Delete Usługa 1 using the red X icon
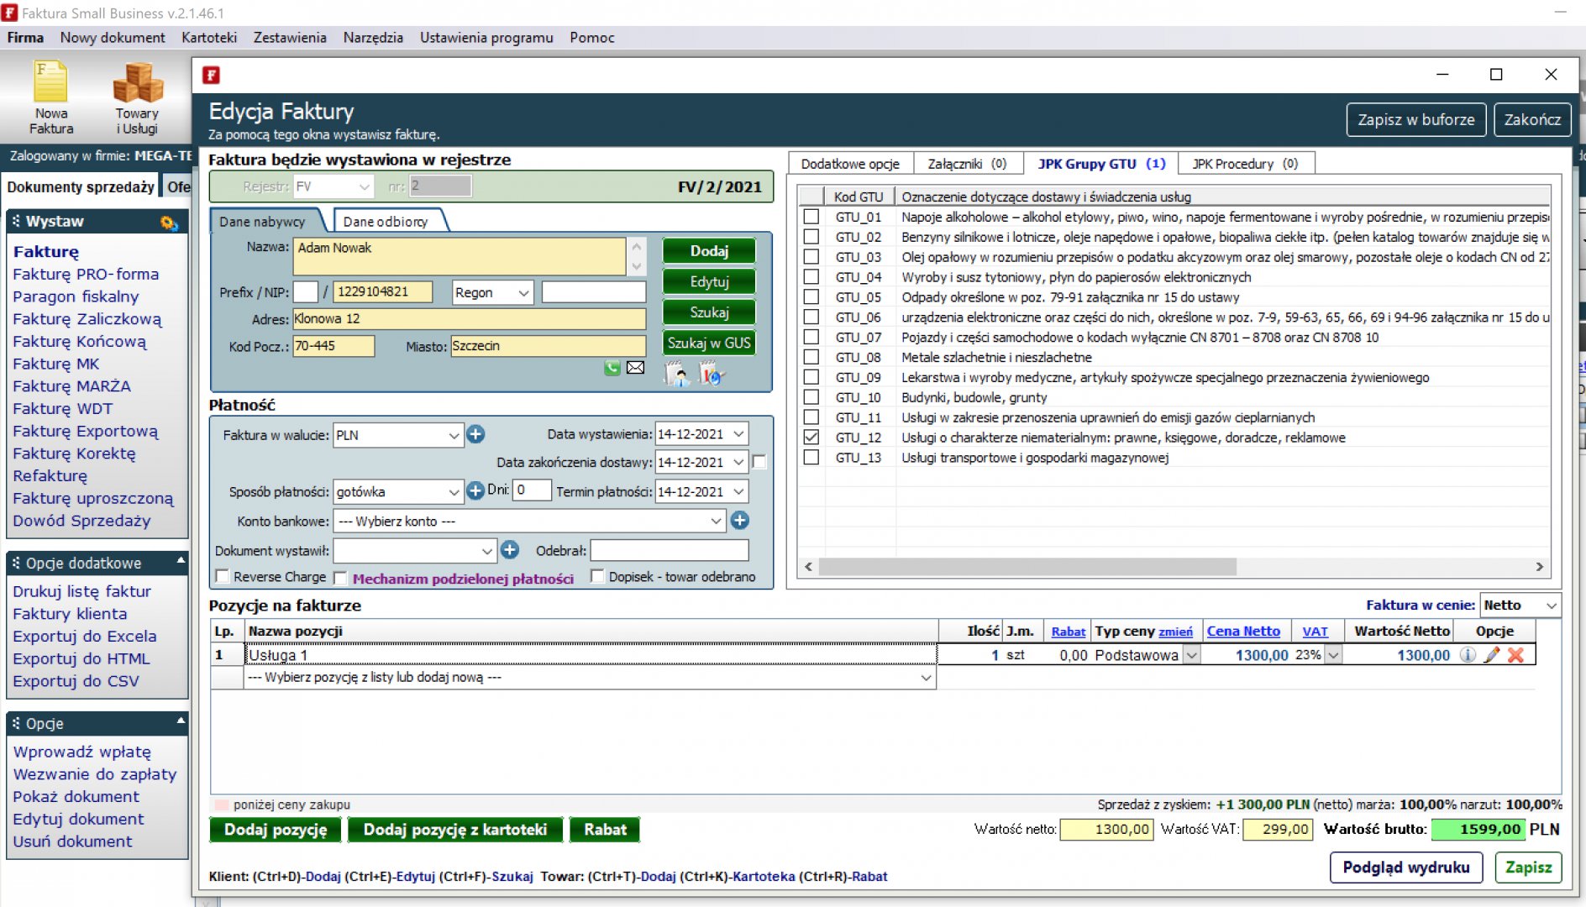 [x=1516, y=655]
